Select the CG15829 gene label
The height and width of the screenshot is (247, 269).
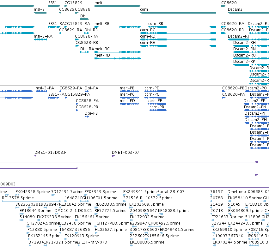[73, 3]
